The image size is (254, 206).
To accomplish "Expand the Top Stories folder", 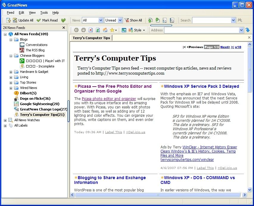I will pyautogui.click(x=11, y=83).
